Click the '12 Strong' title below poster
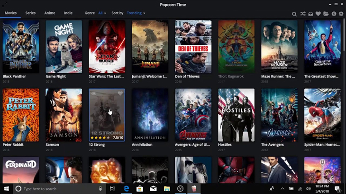The width and height of the screenshot is (346, 194). (x=97, y=144)
